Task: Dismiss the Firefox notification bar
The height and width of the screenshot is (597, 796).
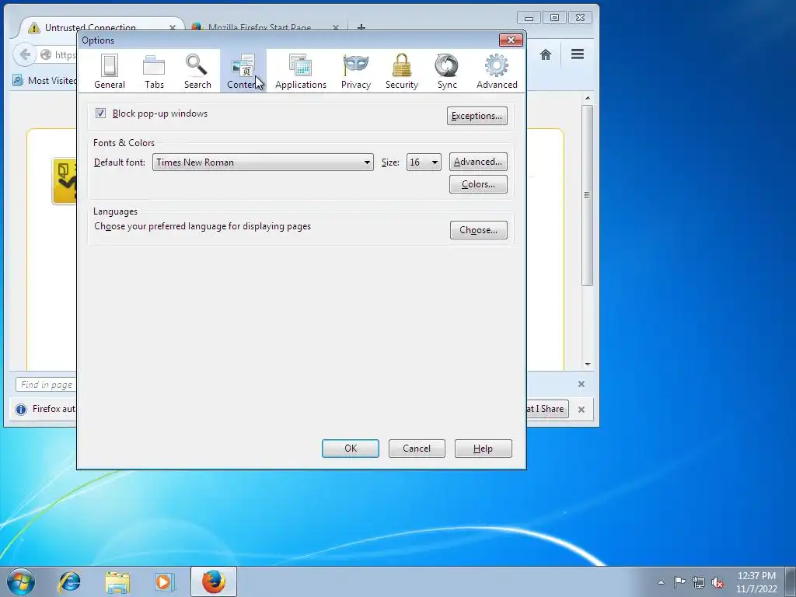Action: tap(581, 409)
